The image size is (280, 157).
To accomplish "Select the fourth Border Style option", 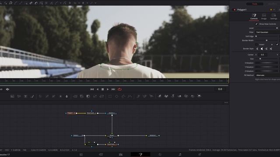I will [271, 49].
